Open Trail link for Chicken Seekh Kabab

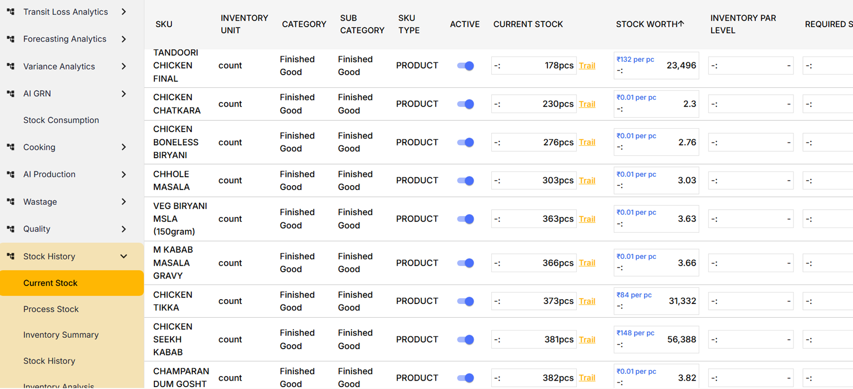587,340
